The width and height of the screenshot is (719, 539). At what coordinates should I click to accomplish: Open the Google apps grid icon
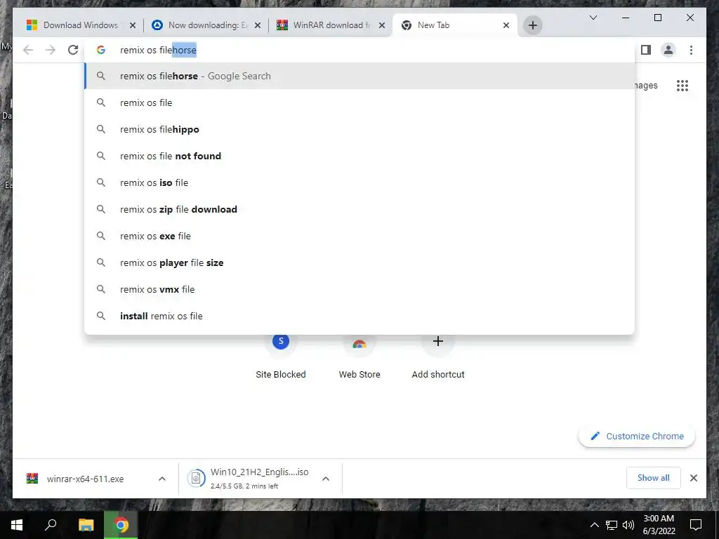682,86
